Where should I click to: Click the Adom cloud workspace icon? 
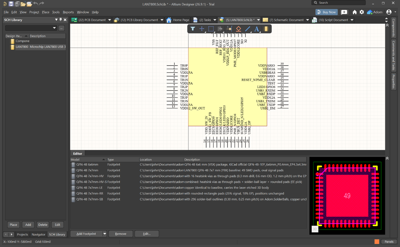click(370, 12)
